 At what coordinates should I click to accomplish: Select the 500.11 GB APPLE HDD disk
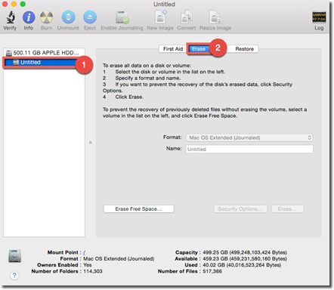(x=45, y=53)
